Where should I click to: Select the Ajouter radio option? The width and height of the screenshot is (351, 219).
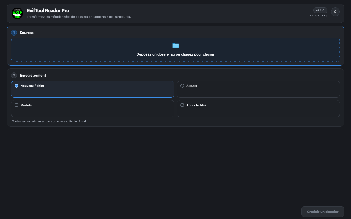[182, 86]
